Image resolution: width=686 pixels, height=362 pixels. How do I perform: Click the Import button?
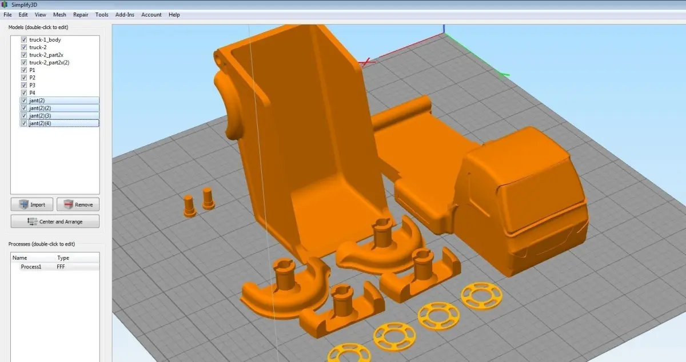32,204
